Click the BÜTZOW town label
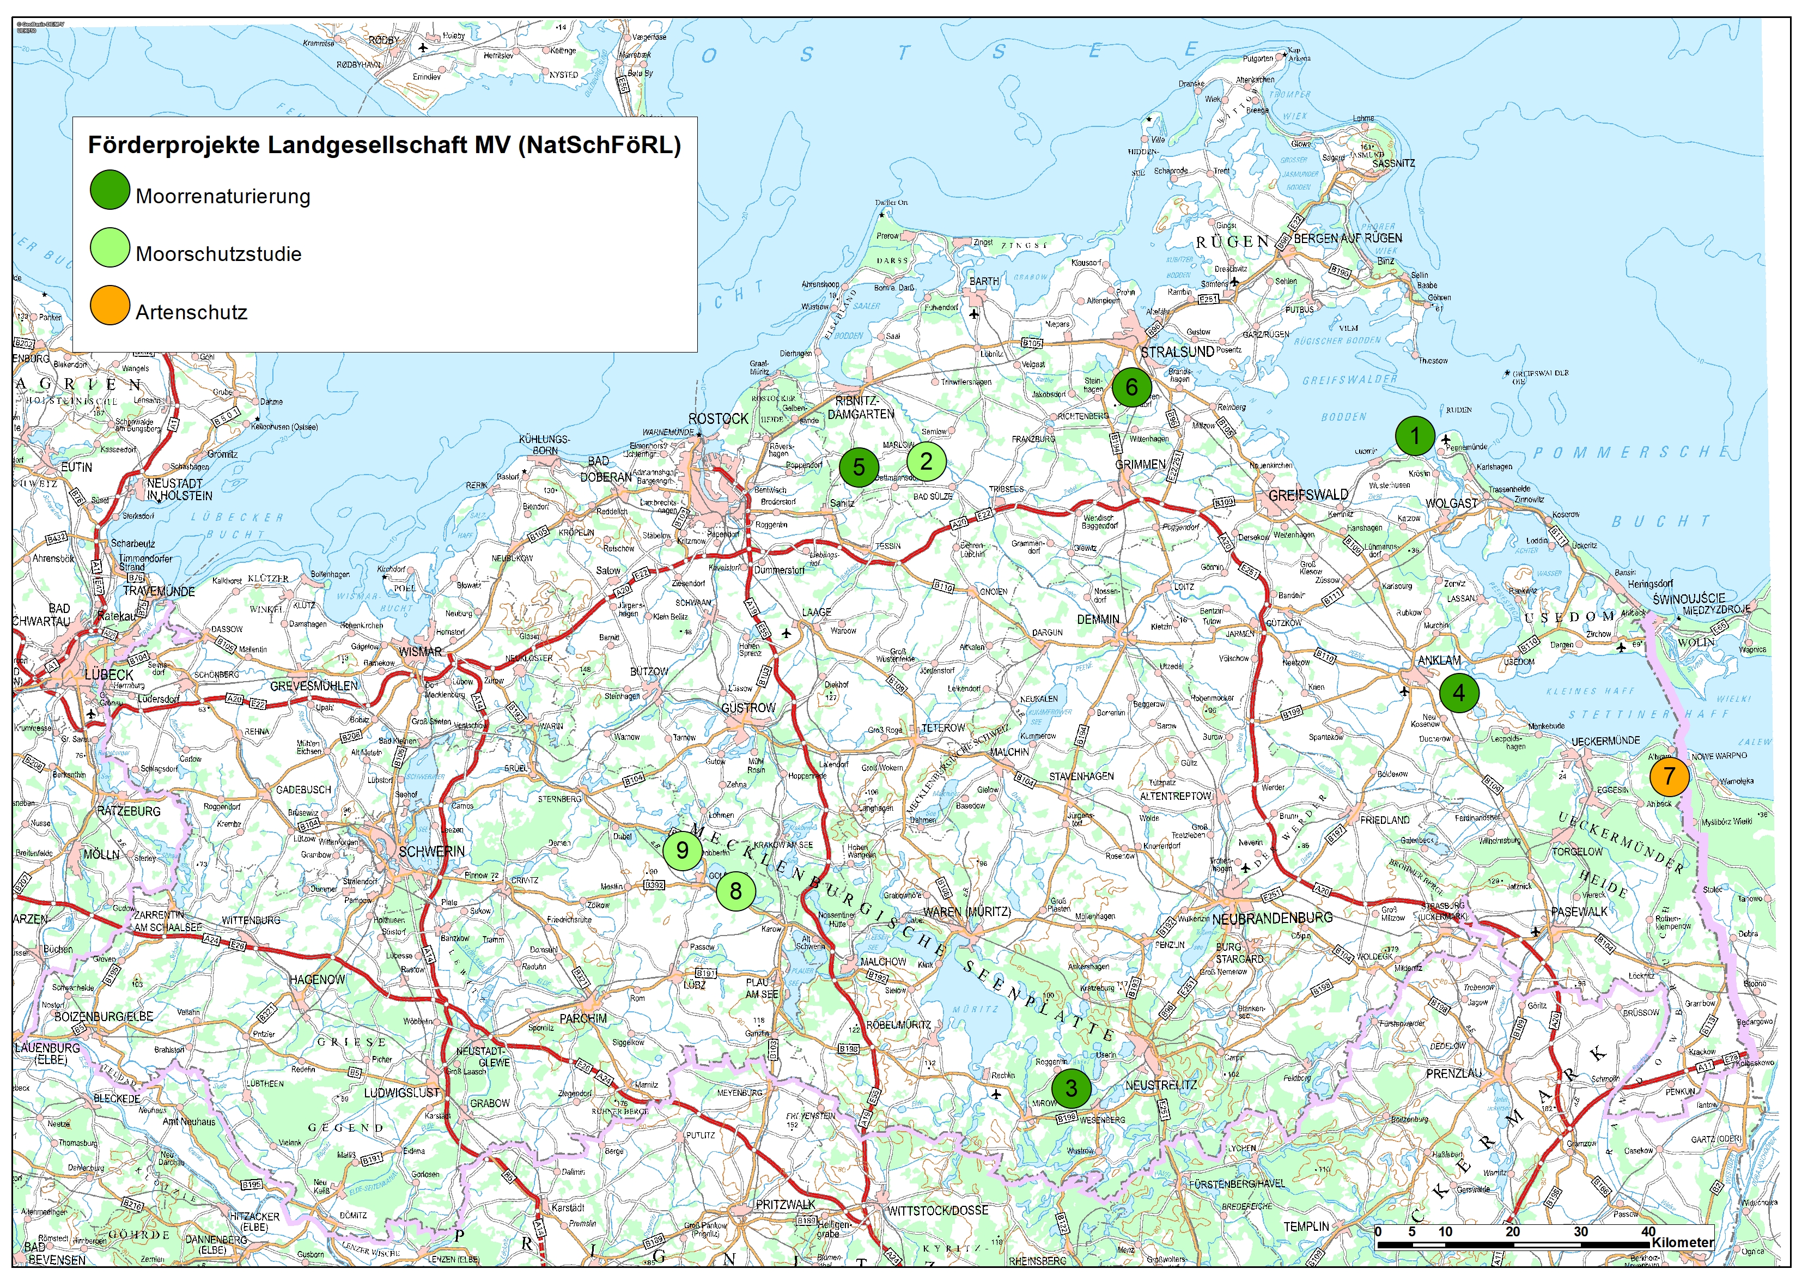1802x1275 pixels. coord(649,672)
